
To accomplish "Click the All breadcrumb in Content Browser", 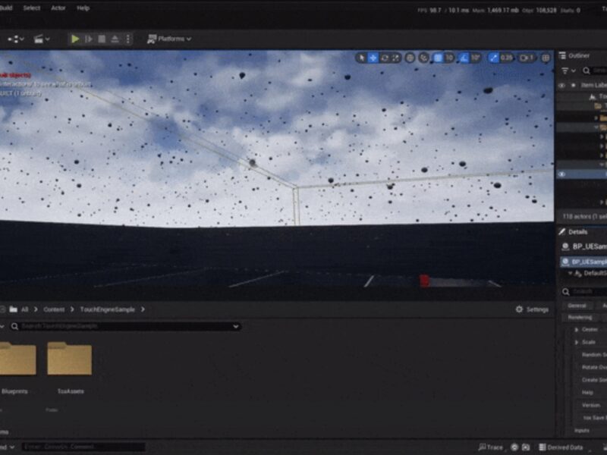I will 25,309.
